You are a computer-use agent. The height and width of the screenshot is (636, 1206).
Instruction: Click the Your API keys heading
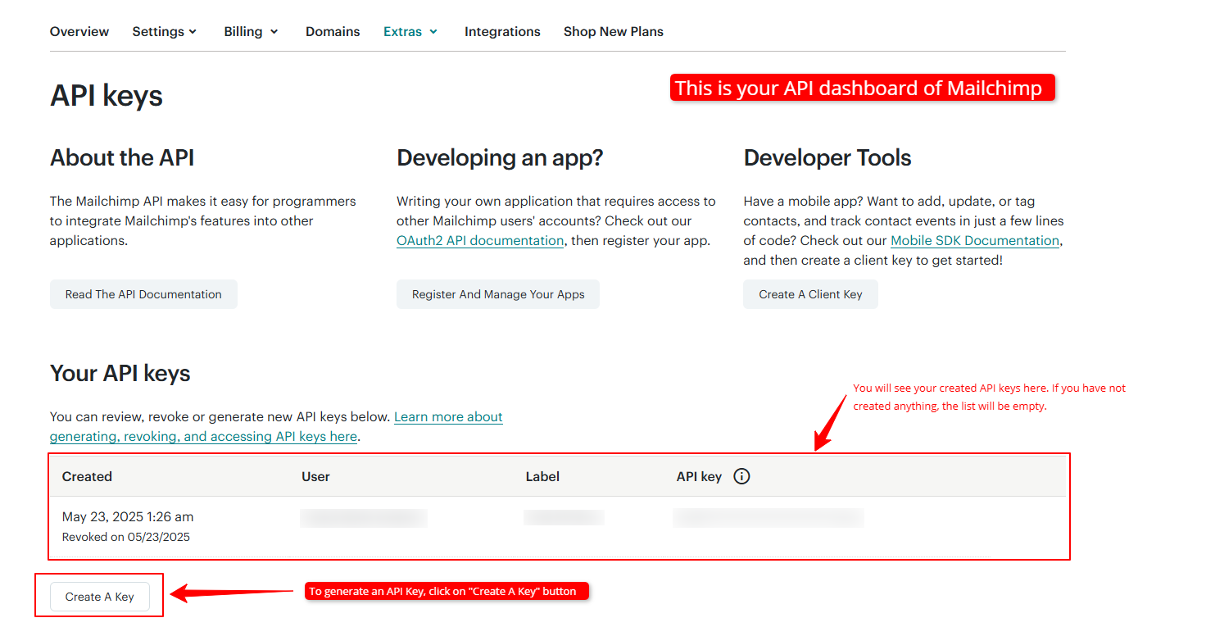120,373
